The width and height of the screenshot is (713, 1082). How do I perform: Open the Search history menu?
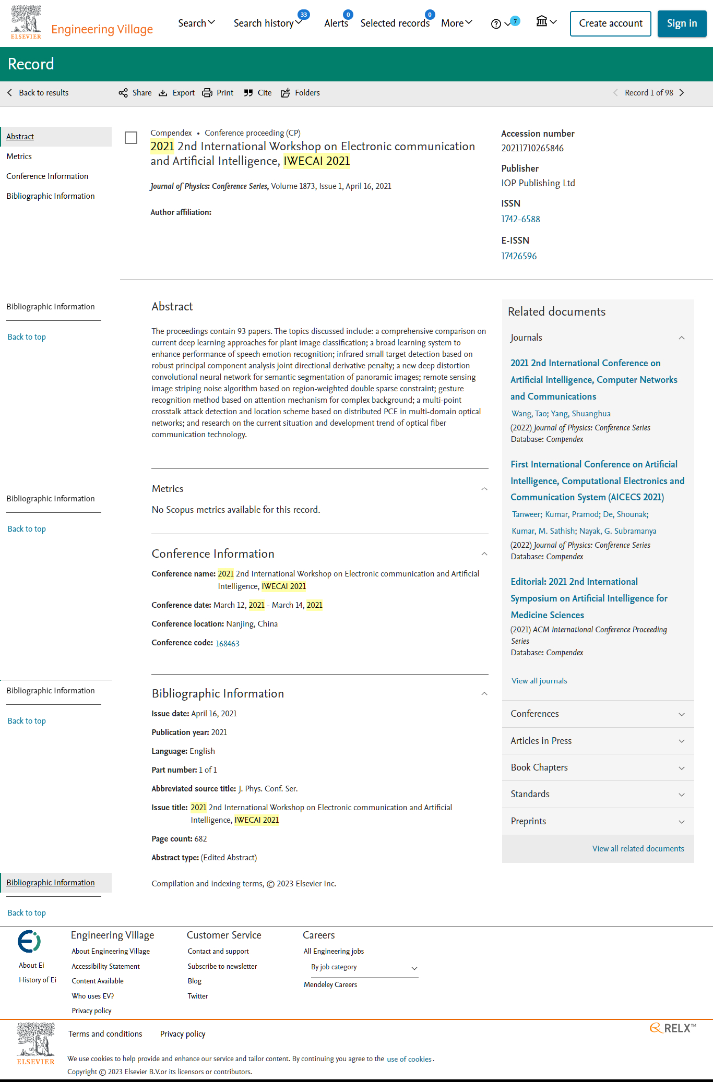(267, 23)
